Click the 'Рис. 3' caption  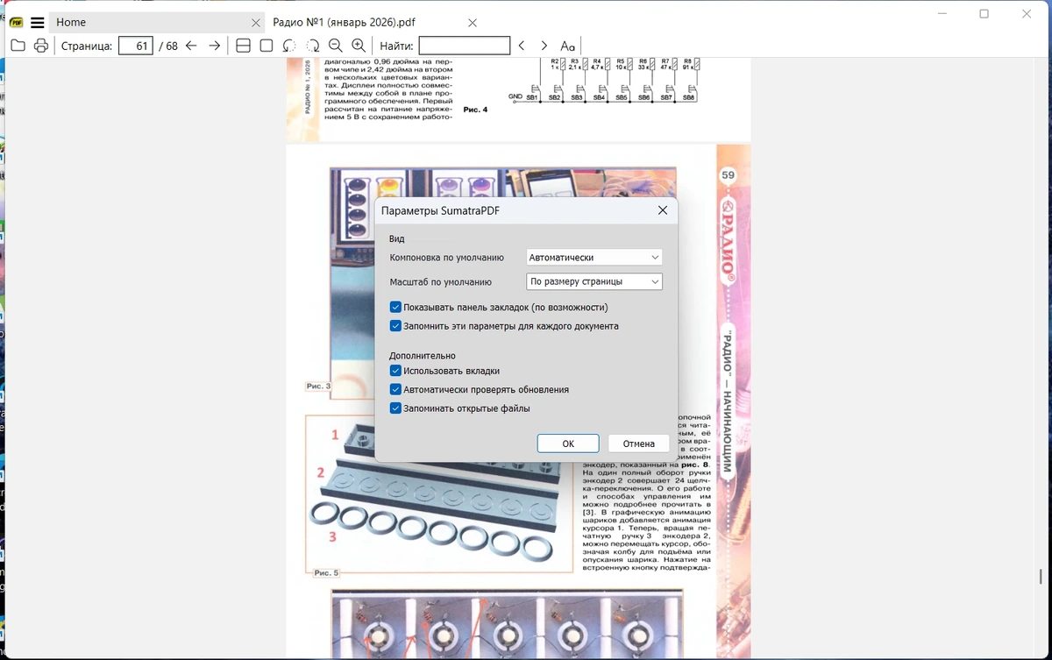(318, 386)
